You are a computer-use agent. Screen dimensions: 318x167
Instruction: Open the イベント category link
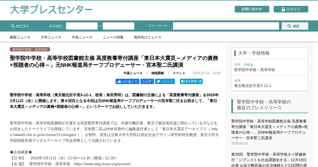pyautogui.click(x=179, y=73)
